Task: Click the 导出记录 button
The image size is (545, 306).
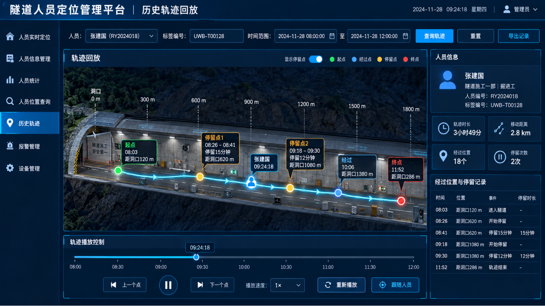Action: pos(519,36)
